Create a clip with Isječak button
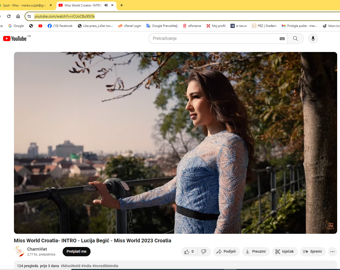 coord(285,252)
